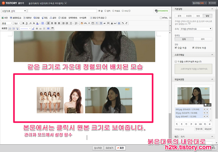The height and width of the screenshot is (152, 218).
Task: Open the font family dropdown
Action: [7, 23]
